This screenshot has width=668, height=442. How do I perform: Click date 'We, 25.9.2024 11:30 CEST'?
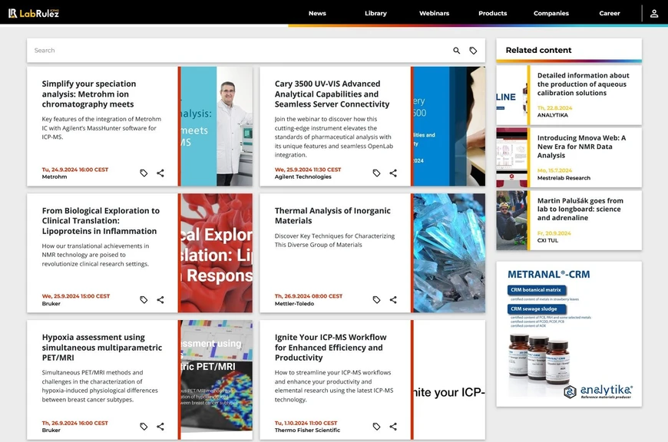point(308,170)
